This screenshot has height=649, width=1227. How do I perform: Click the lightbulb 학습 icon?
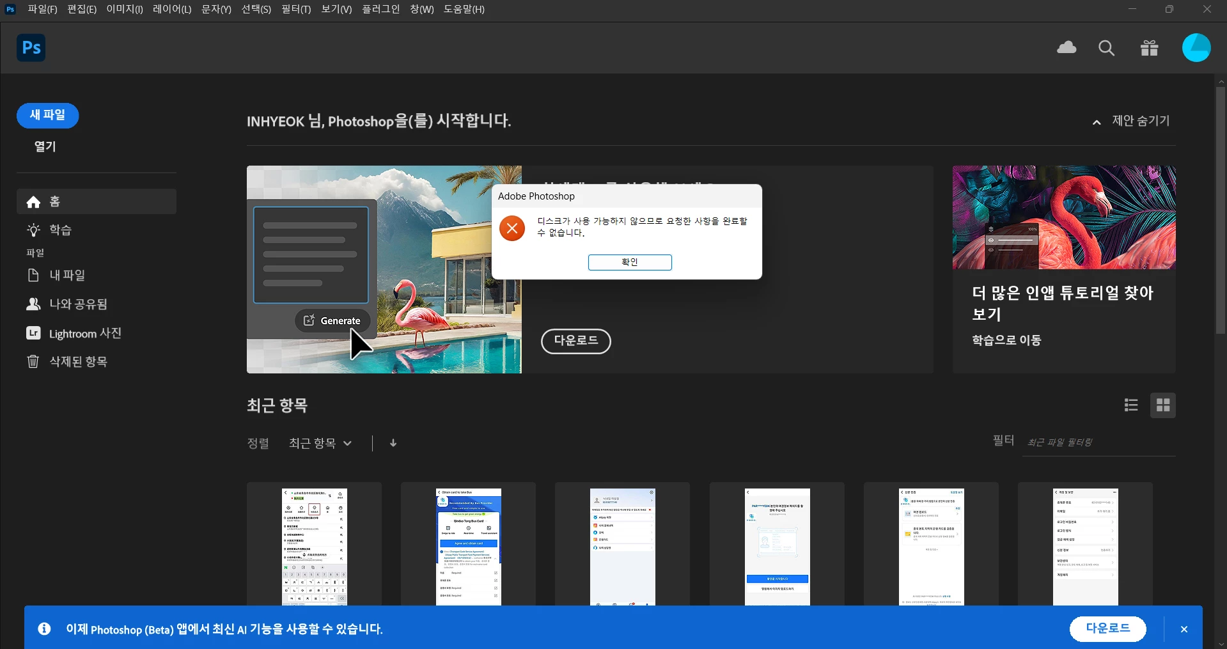click(33, 230)
